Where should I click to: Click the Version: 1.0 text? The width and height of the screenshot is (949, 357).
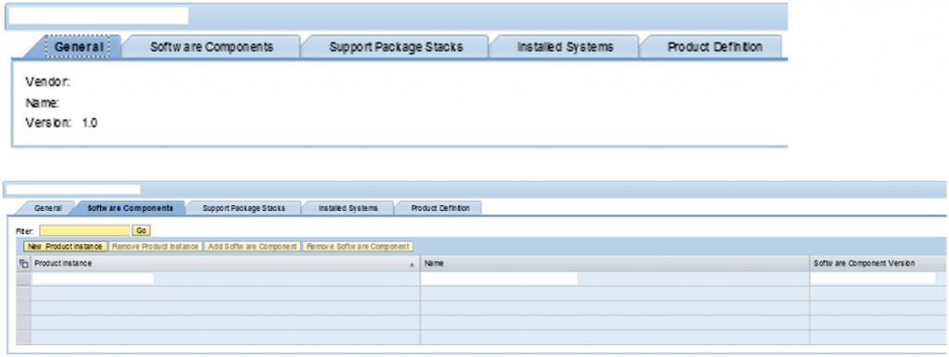[x=61, y=123]
